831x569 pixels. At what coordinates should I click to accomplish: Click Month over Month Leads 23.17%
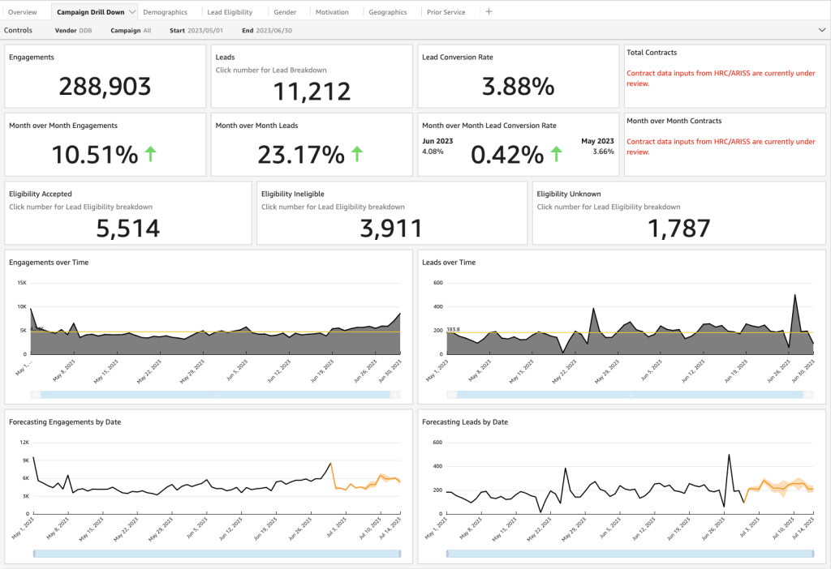tap(301, 155)
